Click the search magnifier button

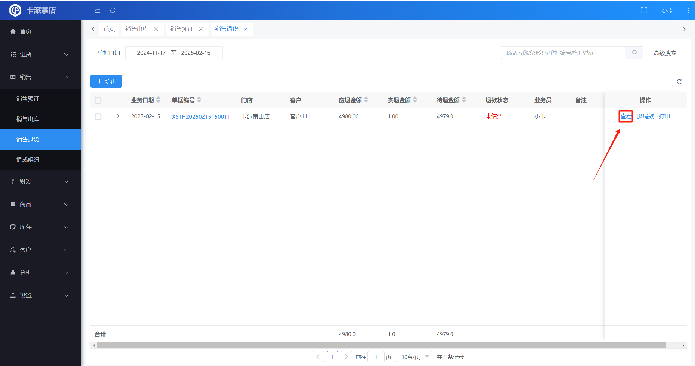pos(634,53)
